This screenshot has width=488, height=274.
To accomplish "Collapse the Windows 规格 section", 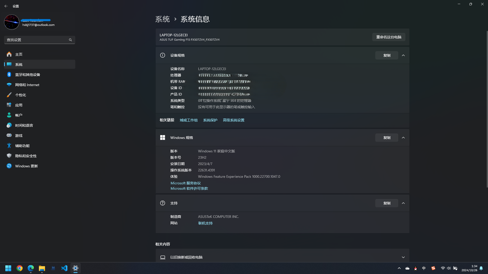I will (x=403, y=138).
